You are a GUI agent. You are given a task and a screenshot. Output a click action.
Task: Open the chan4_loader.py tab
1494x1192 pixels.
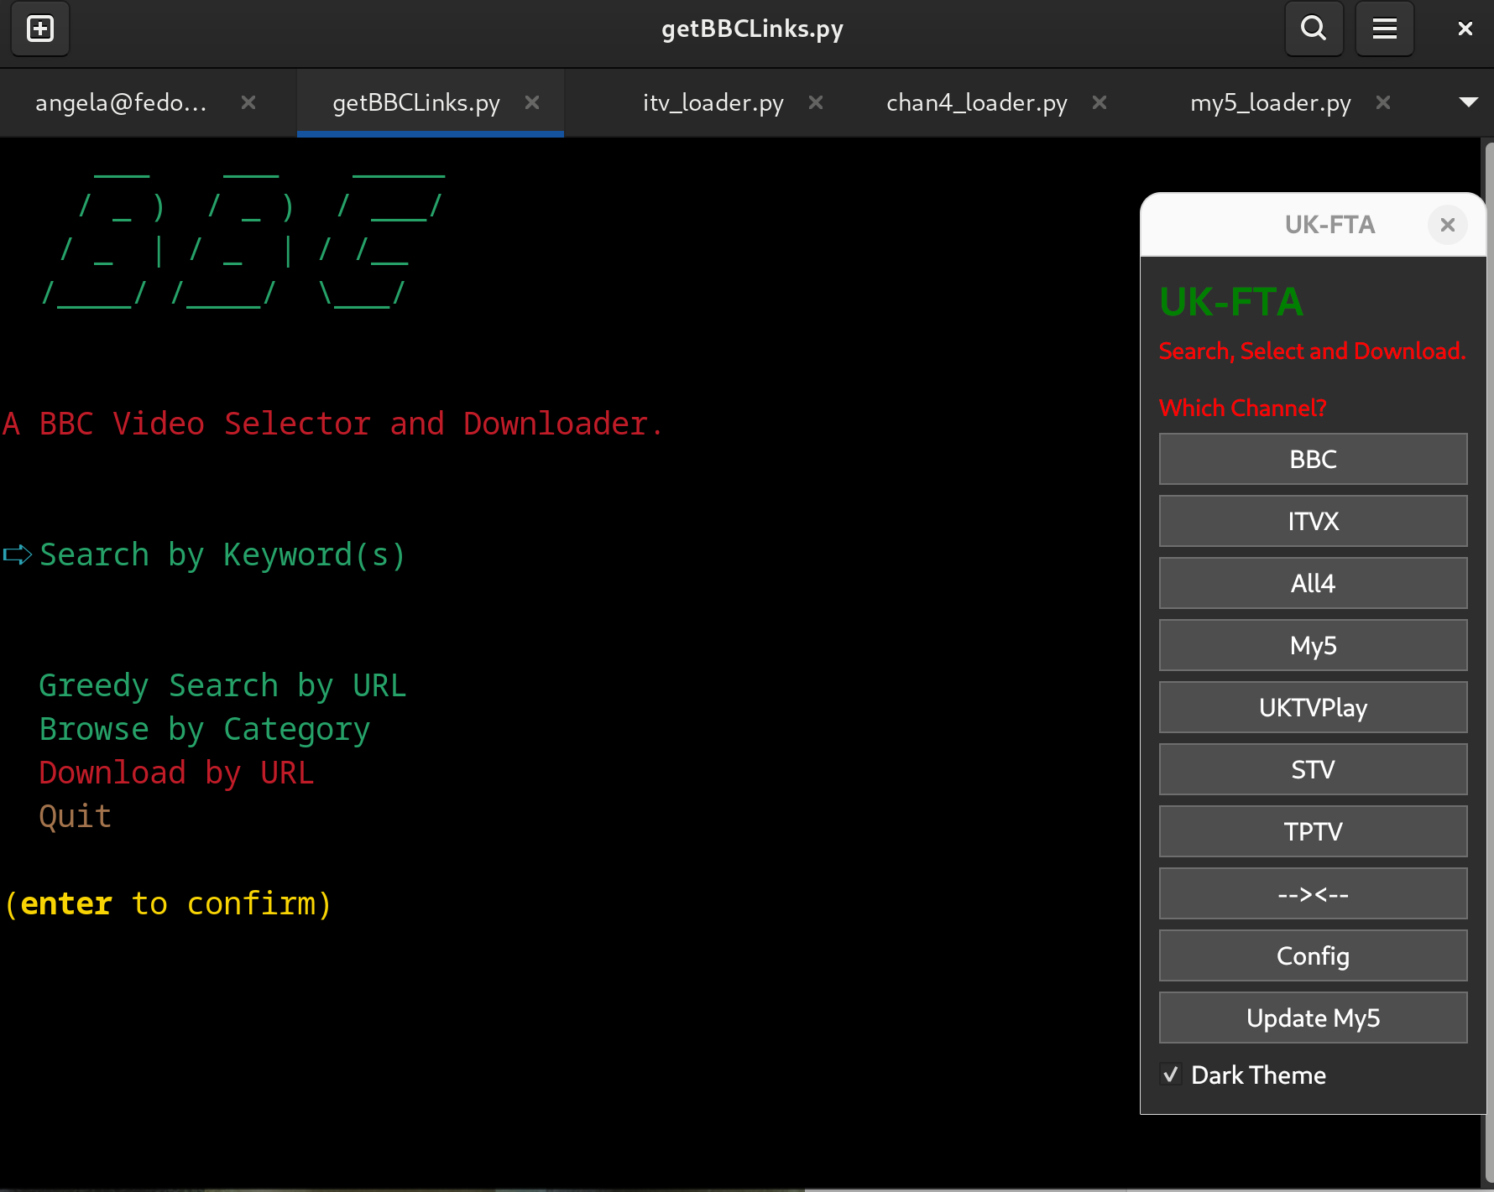pos(977,102)
